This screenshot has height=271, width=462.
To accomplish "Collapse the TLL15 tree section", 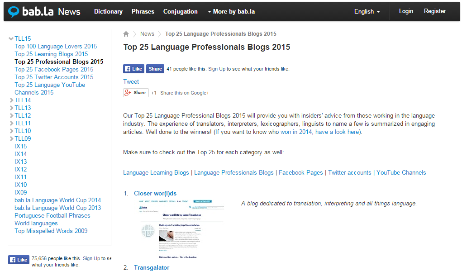I will [11, 39].
